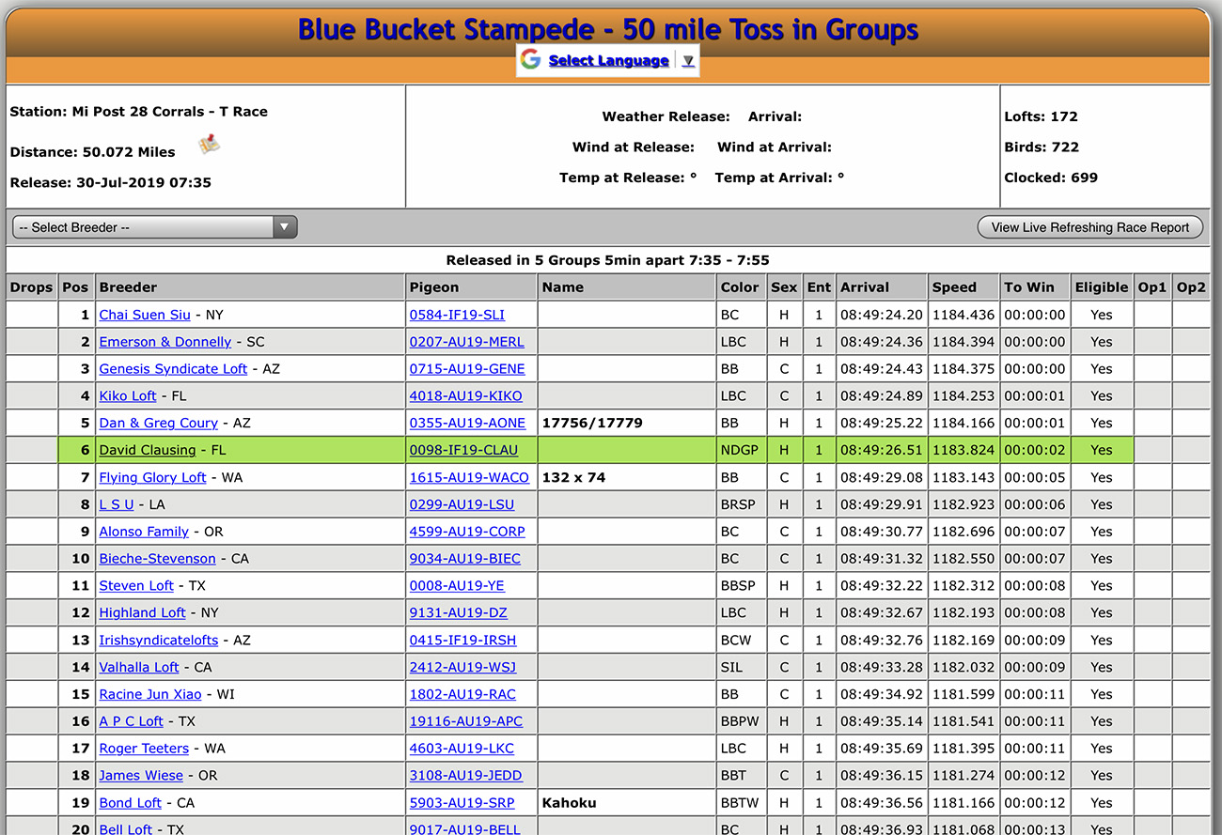Image resolution: width=1222 pixels, height=835 pixels.
Task: Open pigeon 0584-IF19-SLI link
Action: click(x=457, y=315)
